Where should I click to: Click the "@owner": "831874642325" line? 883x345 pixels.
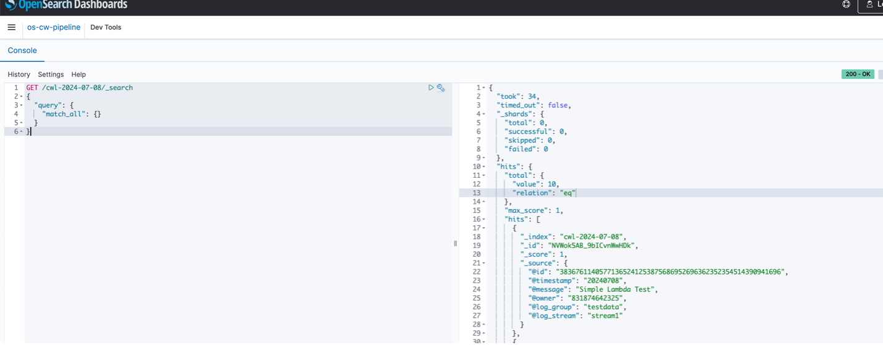578,298
